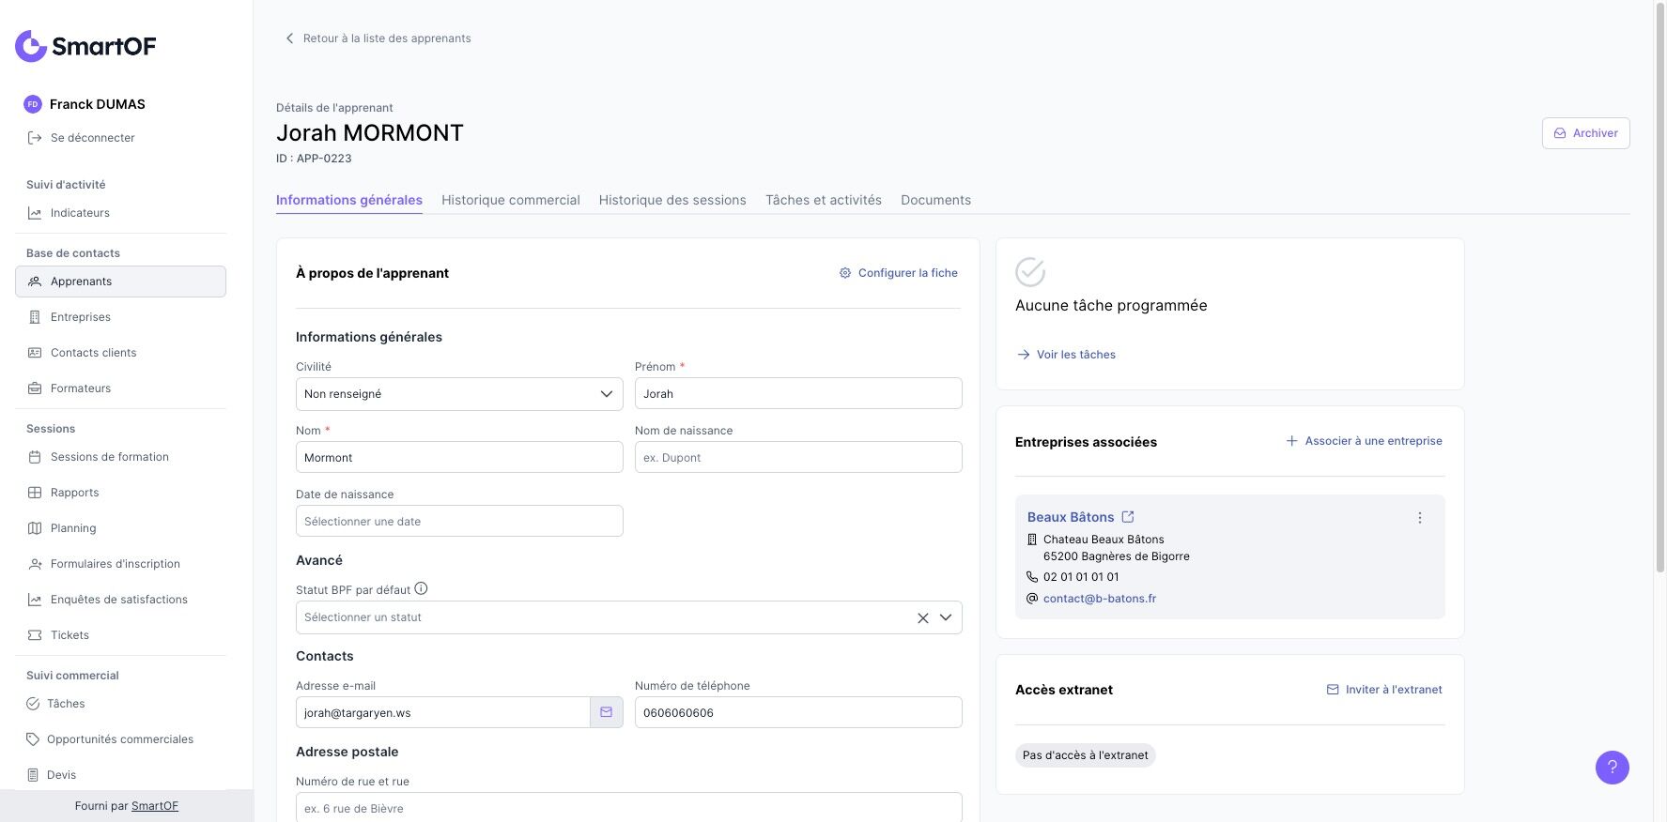Click the Nom de naissance input field
The image size is (1667, 822).
797,458
